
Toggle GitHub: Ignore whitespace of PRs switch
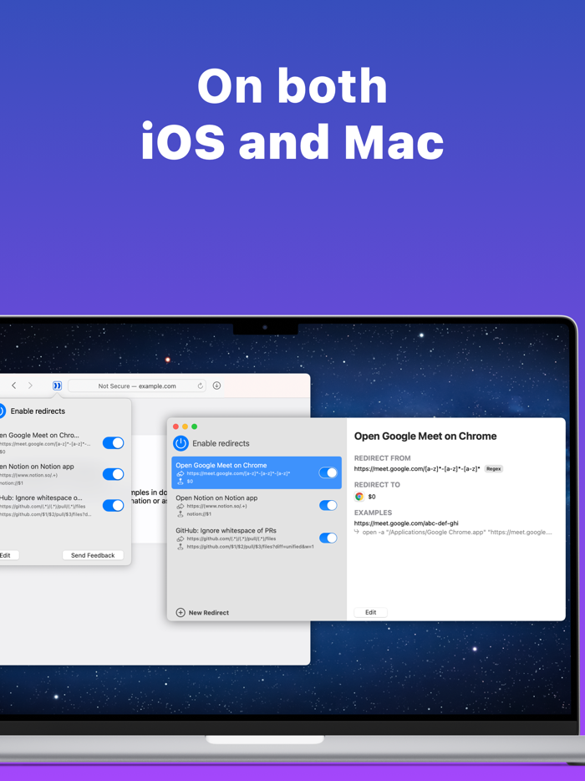tap(328, 538)
